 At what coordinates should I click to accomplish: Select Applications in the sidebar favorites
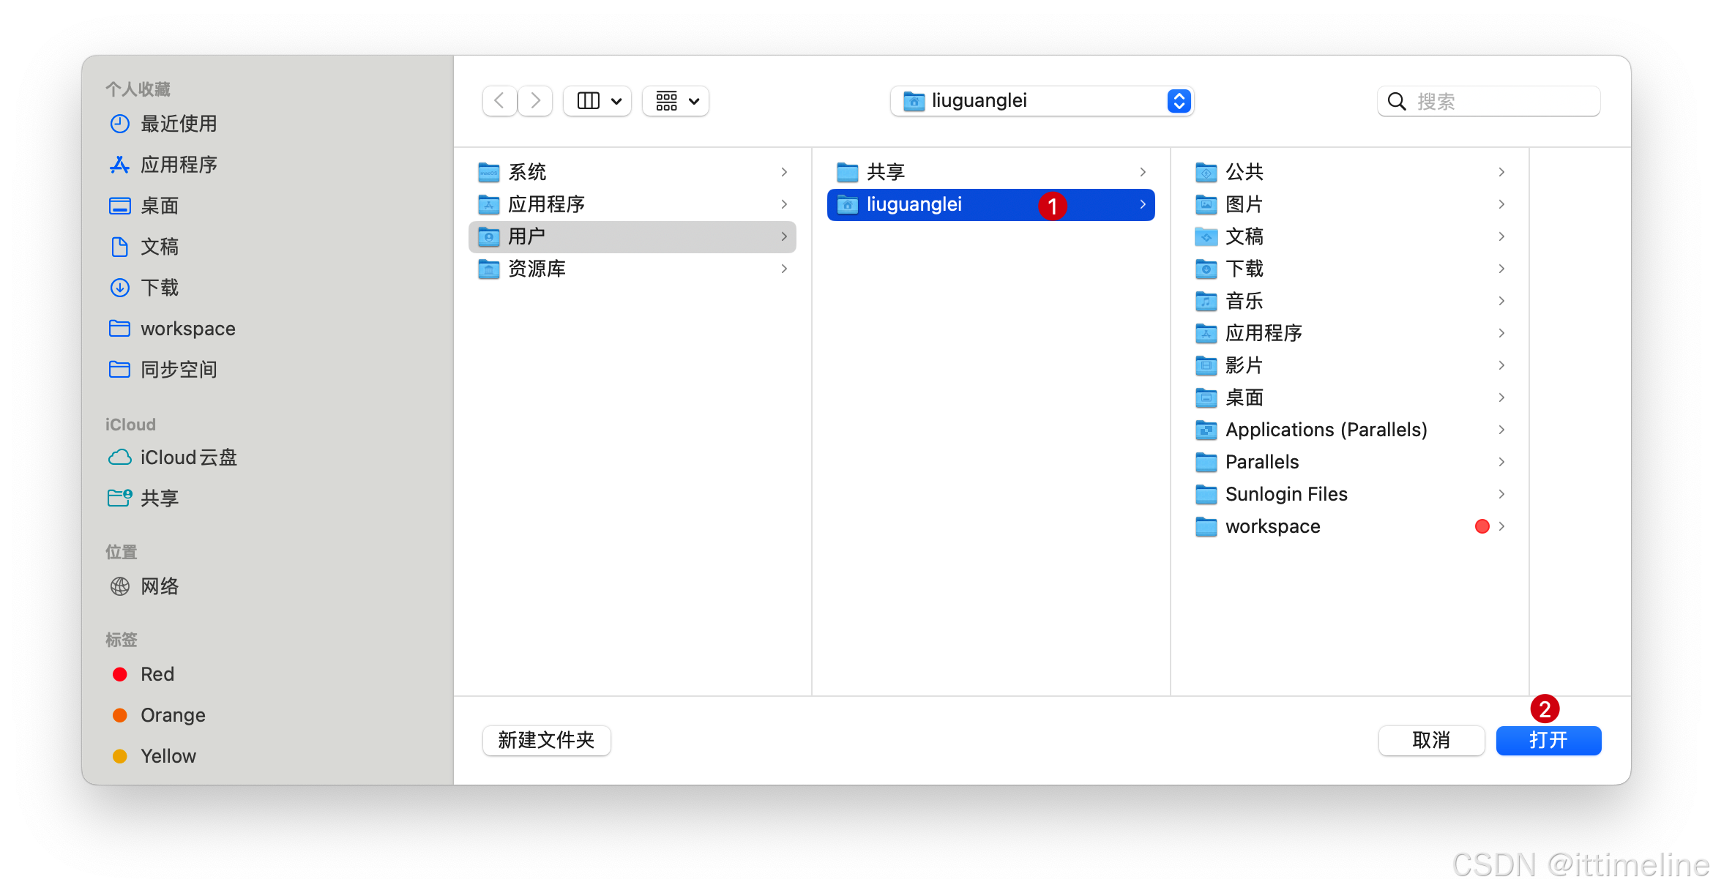(179, 165)
